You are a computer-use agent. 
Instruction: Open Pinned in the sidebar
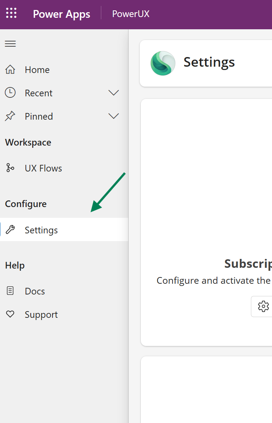point(64,116)
